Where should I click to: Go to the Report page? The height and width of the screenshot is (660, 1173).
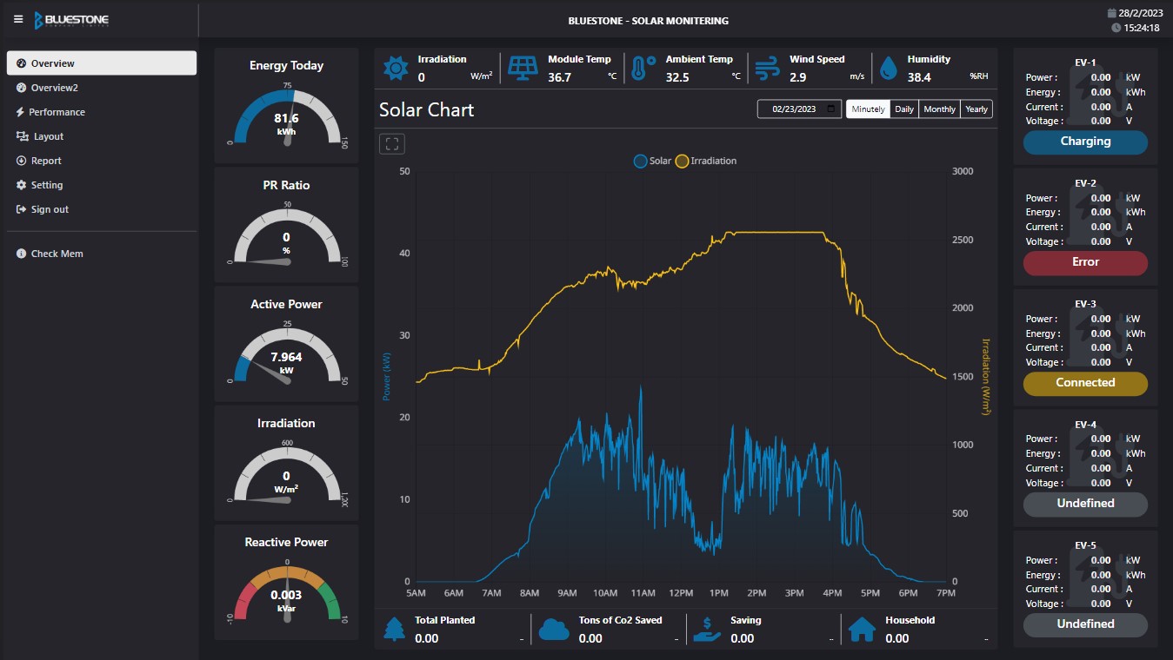pos(46,161)
